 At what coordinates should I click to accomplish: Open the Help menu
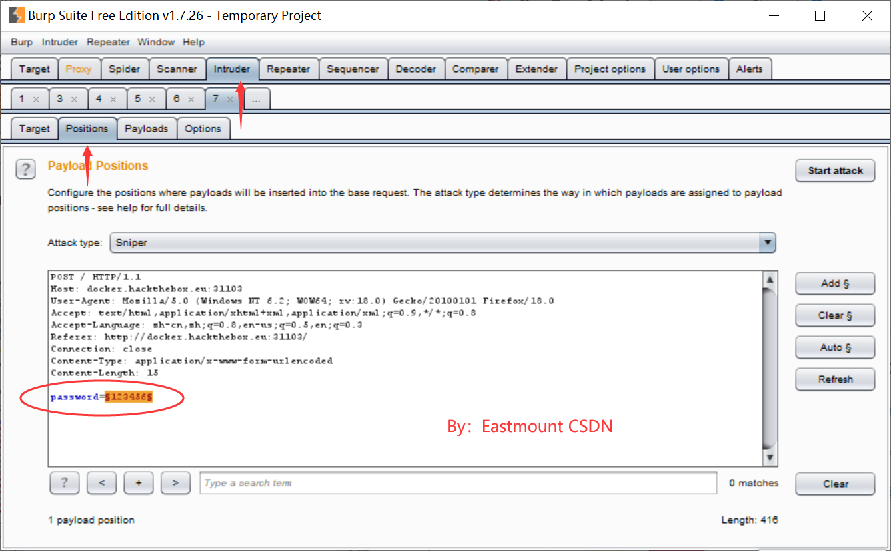[x=193, y=42]
